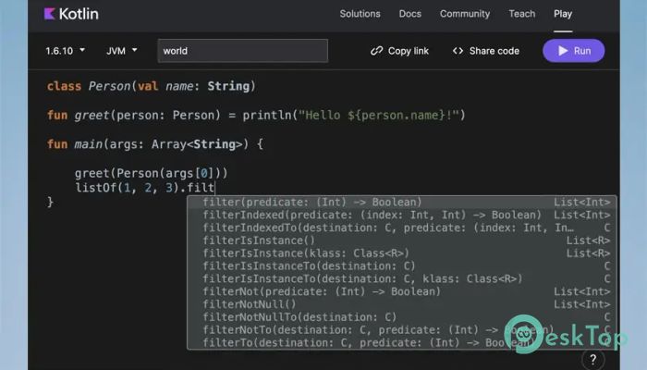Click the Share code button

(x=486, y=51)
